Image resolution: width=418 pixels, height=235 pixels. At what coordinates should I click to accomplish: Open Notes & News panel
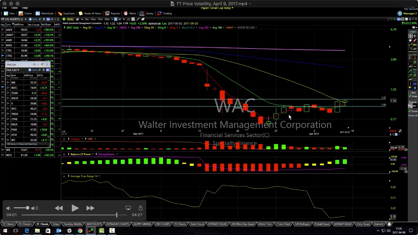pos(90,13)
